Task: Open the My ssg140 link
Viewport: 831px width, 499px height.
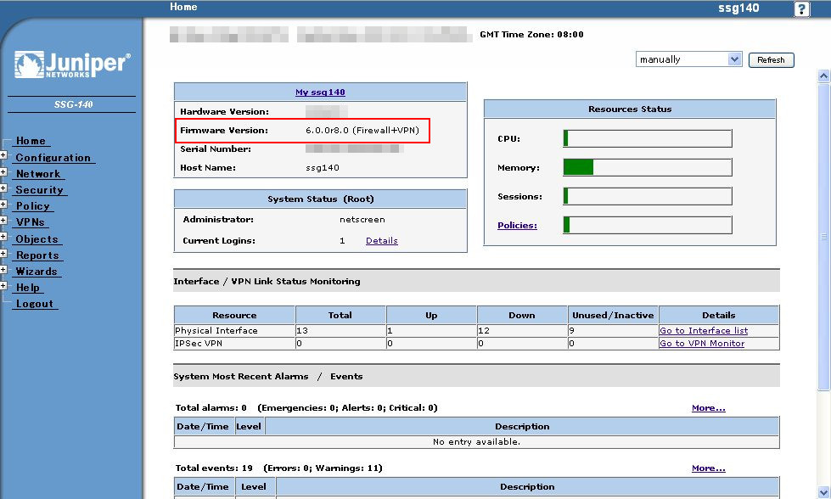Action: click(x=320, y=93)
